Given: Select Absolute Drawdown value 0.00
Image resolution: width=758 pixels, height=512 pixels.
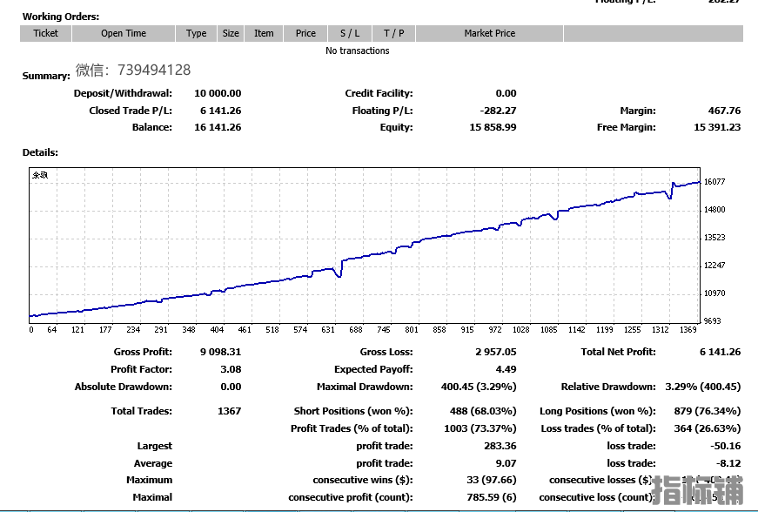Looking at the screenshot, I should 231,387.
